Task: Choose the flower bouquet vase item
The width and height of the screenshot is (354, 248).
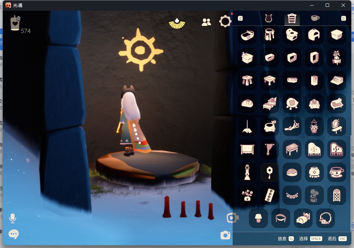Action: pos(247,195)
